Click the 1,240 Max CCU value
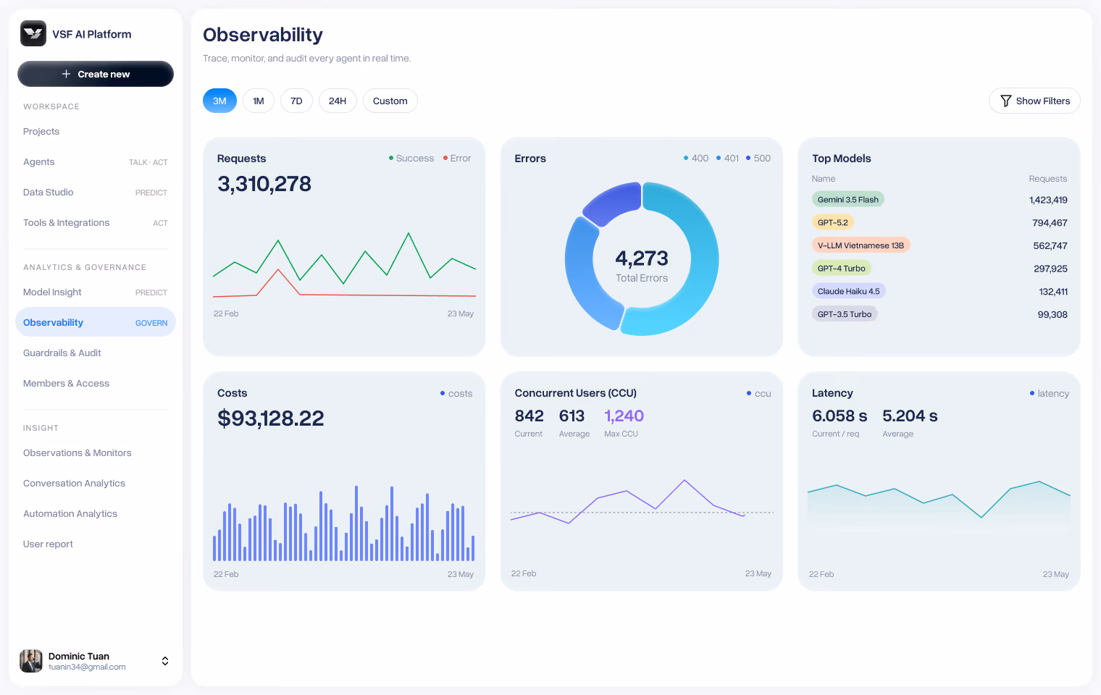 624,416
